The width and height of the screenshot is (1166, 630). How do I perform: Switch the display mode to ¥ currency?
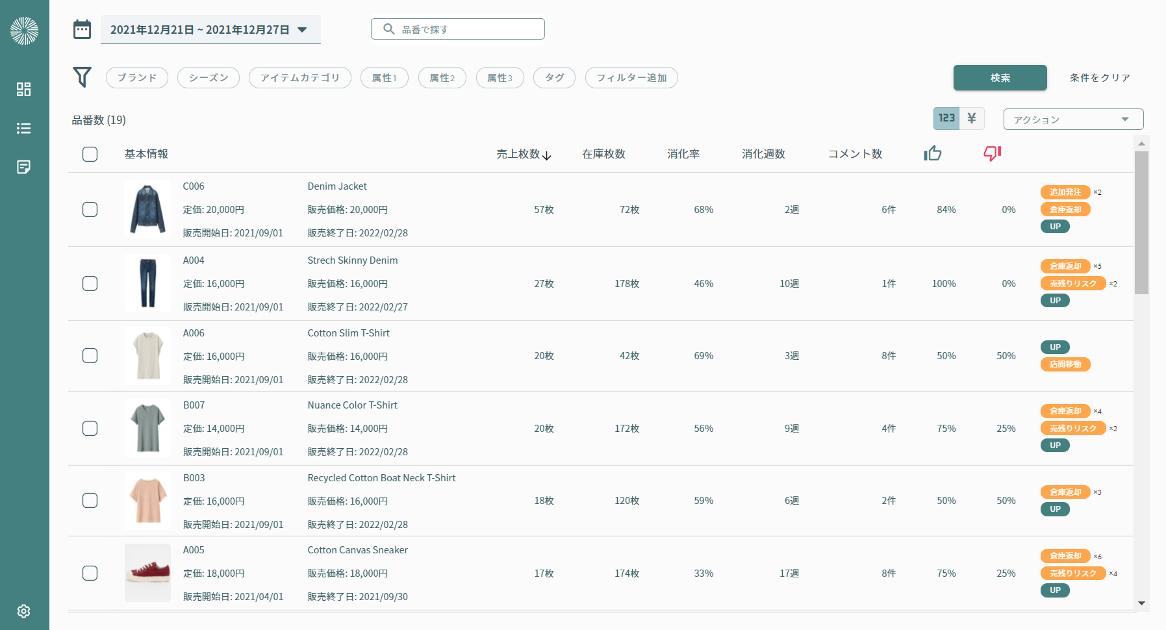pos(971,118)
